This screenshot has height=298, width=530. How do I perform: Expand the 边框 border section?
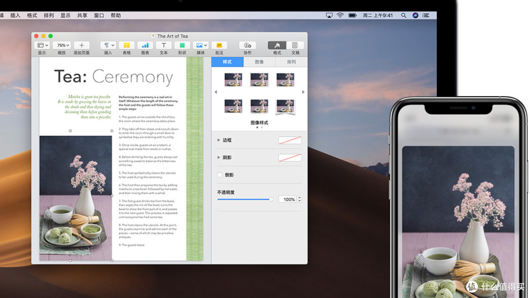(219, 140)
